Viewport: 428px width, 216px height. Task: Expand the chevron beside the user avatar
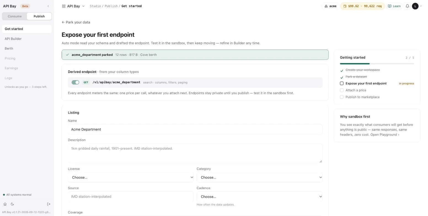[x=421, y=6]
